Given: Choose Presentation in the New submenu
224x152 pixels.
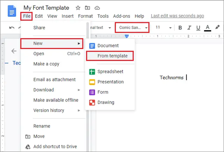Looking at the screenshot, I should 110,82.
